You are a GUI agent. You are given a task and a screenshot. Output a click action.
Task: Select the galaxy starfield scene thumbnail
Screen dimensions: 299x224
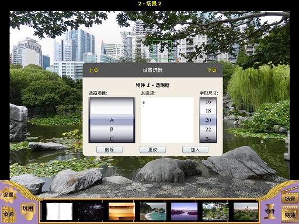pos(91,211)
